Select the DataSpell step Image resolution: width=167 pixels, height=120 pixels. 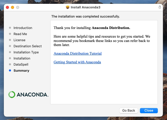(x=21, y=64)
